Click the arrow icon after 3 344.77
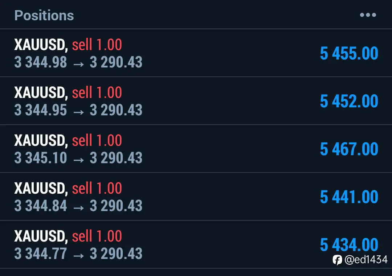Viewport: 392px width, 276px height. [x=78, y=256]
